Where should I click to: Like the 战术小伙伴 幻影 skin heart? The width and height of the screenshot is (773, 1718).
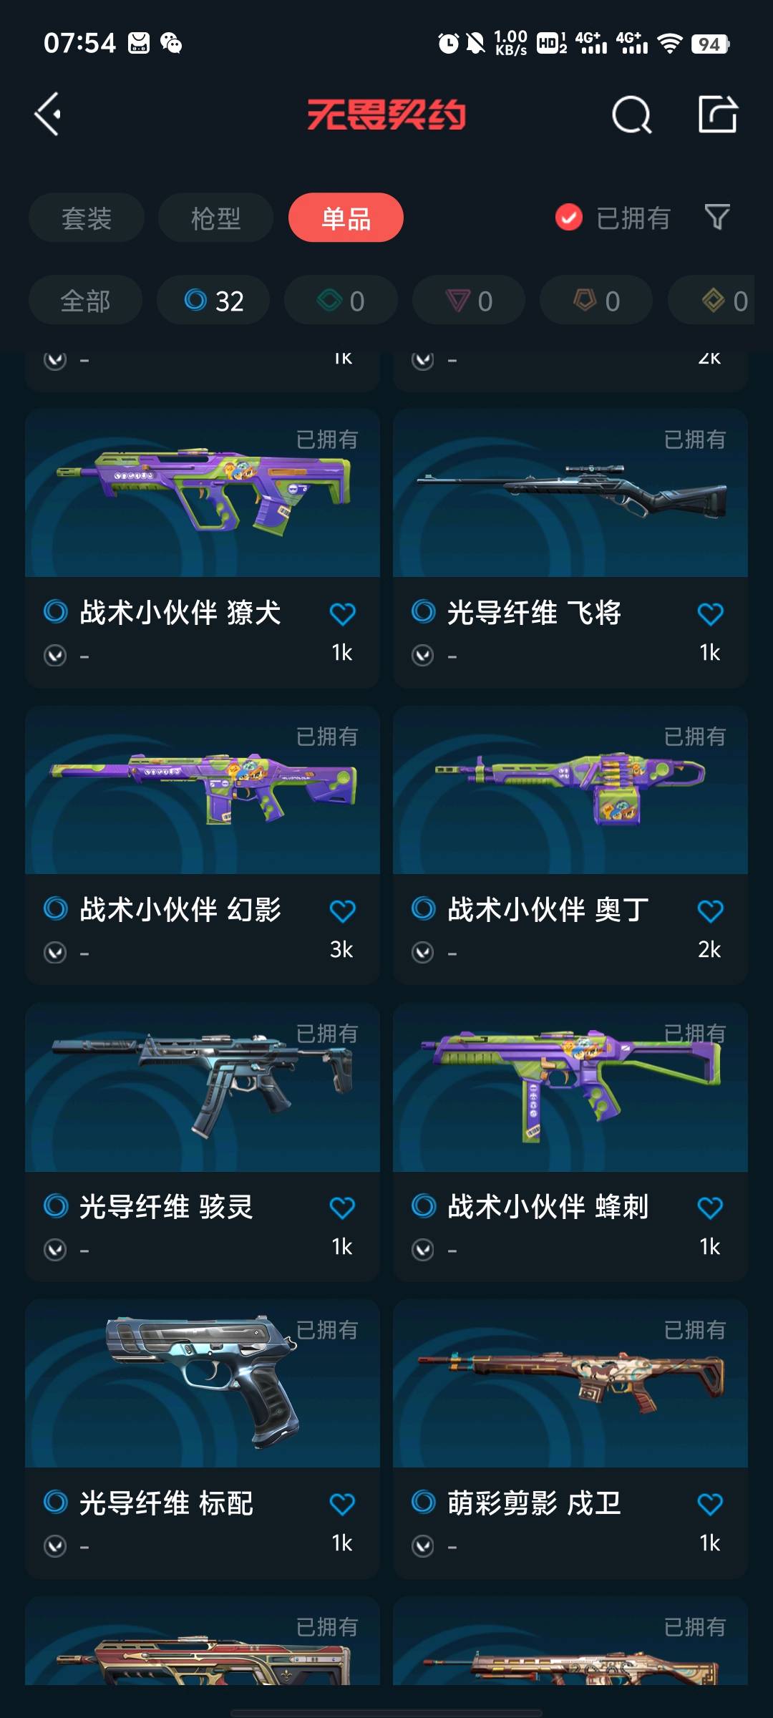tap(342, 911)
